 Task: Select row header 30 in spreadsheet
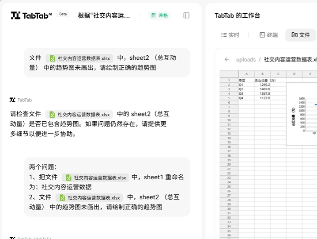pyautogui.click(x=229, y=209)
